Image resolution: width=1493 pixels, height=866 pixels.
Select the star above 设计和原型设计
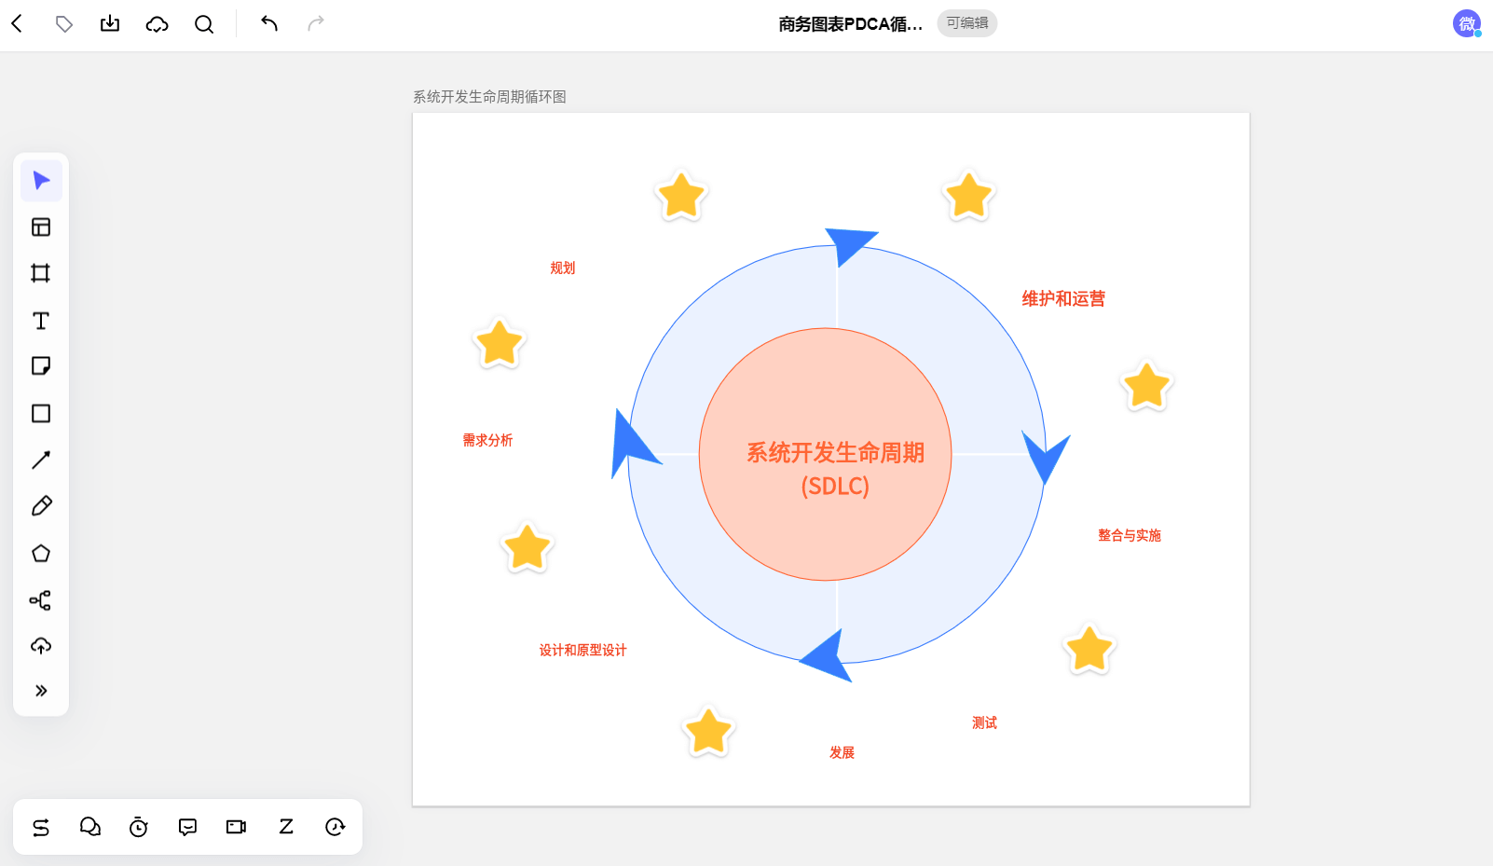tap(527, 547)
